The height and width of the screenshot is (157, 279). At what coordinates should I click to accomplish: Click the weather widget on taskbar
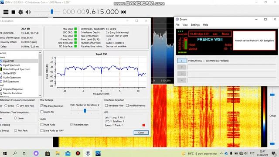point(199,154)
